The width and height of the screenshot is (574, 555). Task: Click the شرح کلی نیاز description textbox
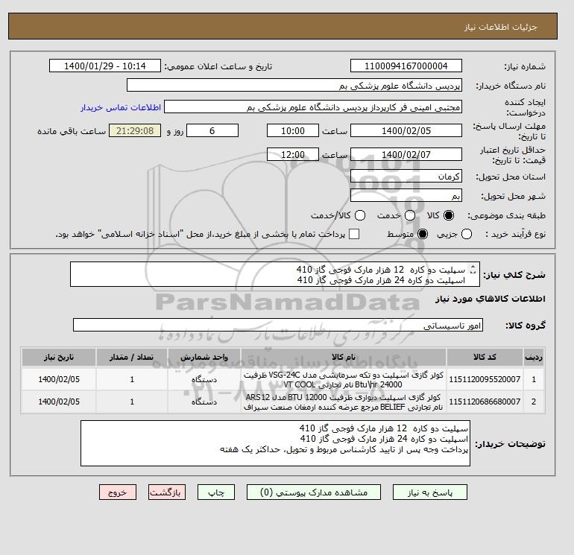[274, 274]
